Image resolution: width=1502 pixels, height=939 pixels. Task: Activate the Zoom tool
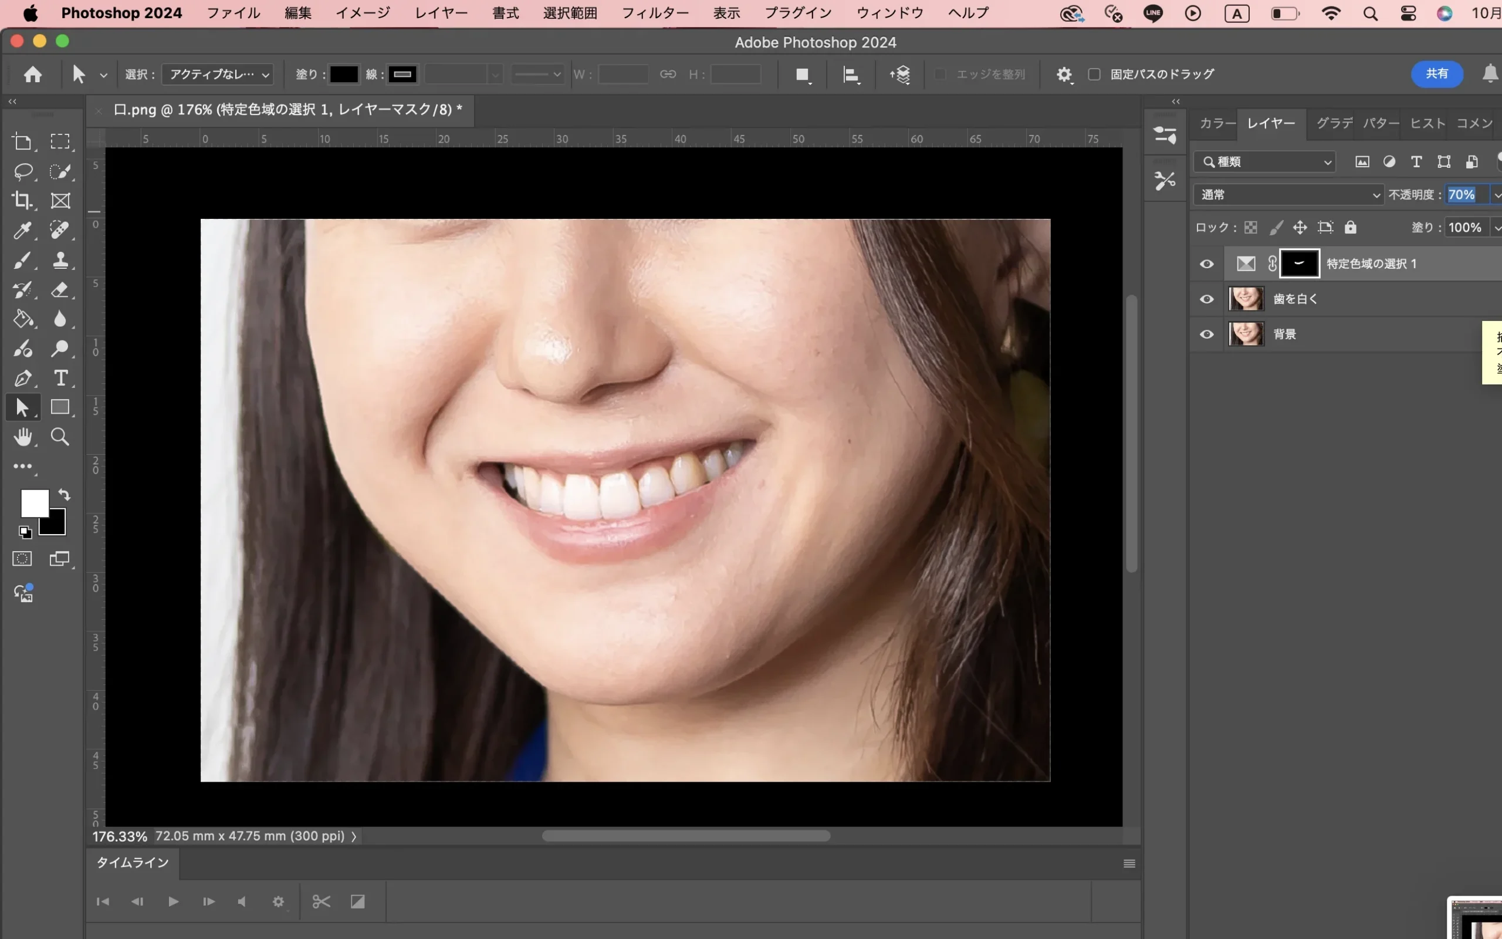(60, 437)
